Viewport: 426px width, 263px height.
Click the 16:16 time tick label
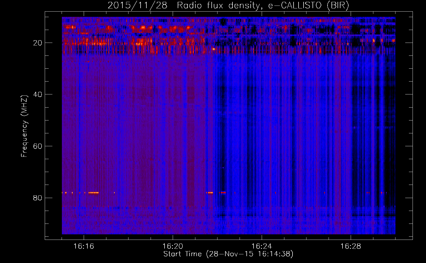(84, 246)
